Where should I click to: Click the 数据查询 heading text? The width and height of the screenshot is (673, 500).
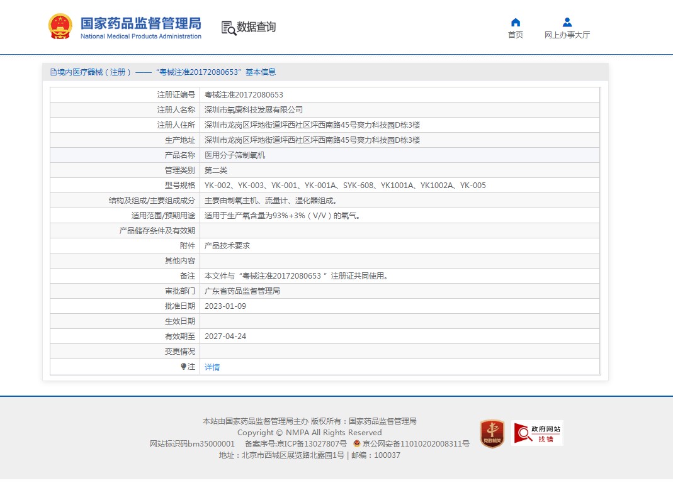pyautogui.click(x=256, y=27)
